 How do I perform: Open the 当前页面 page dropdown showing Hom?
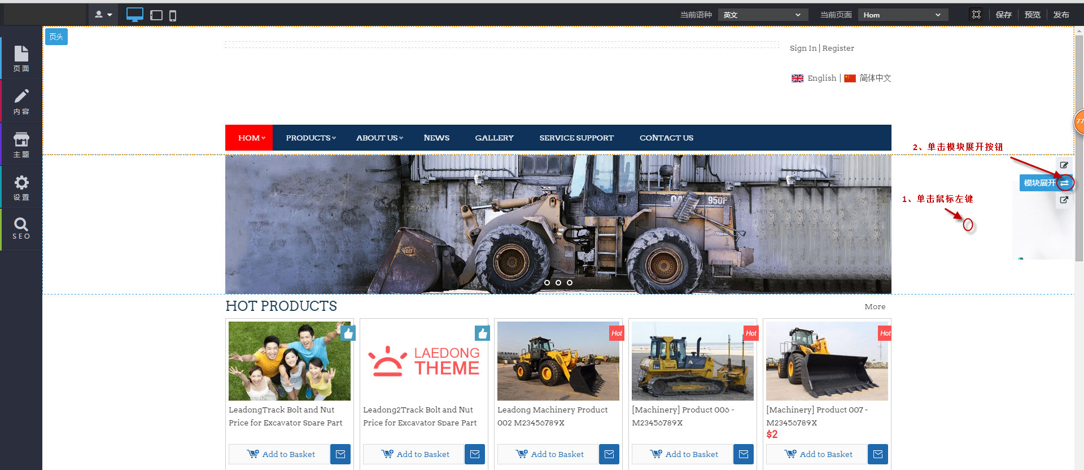click(x=902, y=15)
